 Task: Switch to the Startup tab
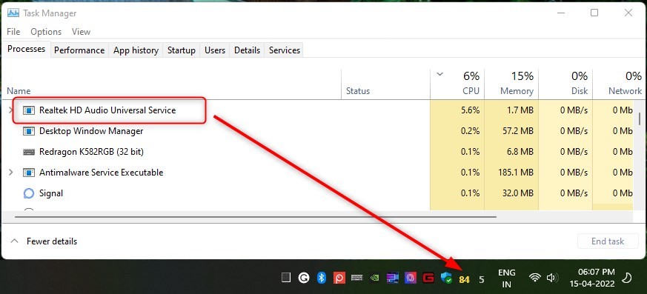(181, 50)
